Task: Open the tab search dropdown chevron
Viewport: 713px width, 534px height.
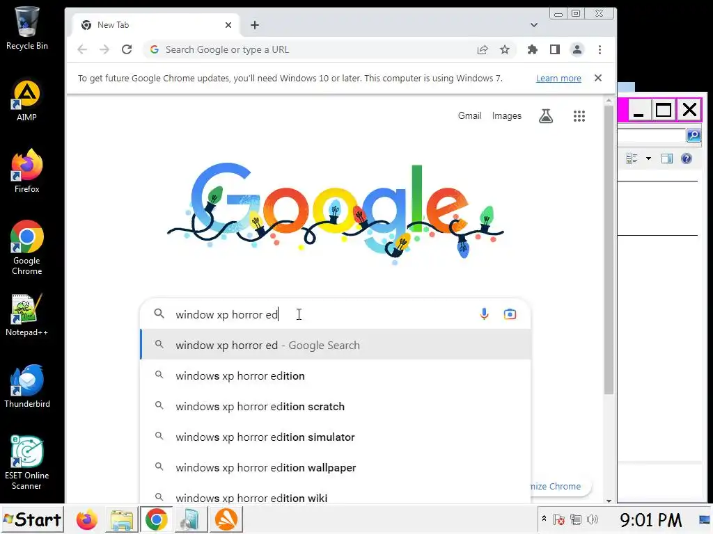Action: coord(534,25)
